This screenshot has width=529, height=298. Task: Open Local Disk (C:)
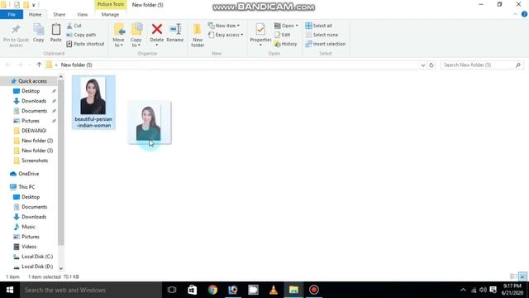coord(37,257)
